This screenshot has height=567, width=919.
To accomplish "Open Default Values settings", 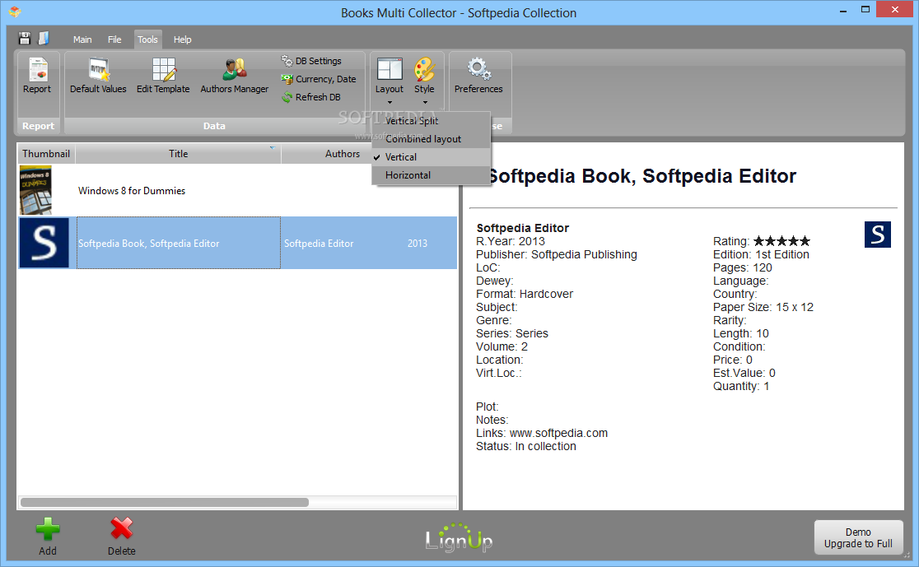I will tap(98, 76).
